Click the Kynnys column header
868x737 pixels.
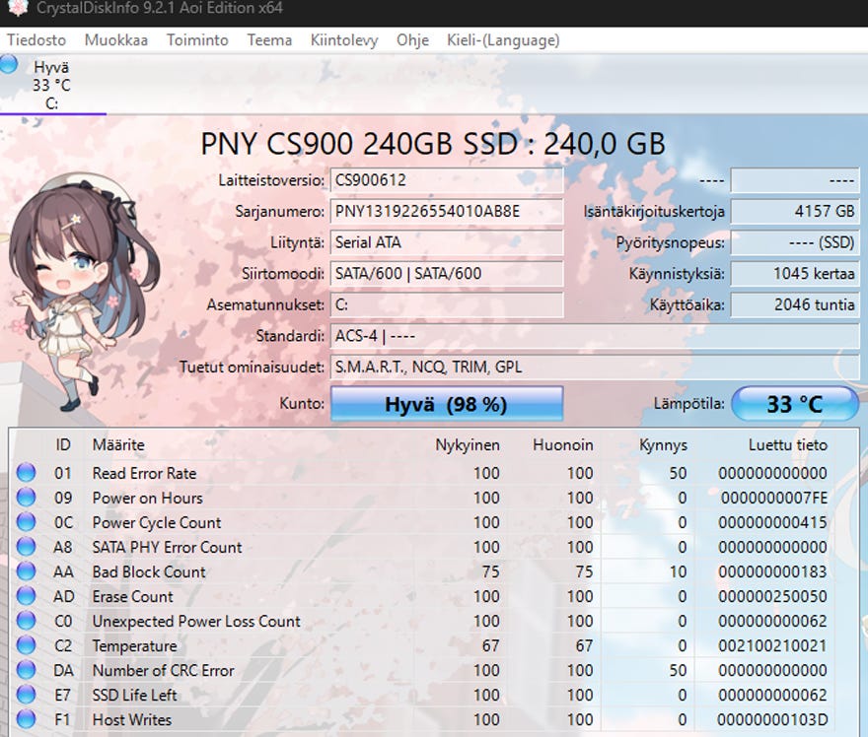(663, 444)
